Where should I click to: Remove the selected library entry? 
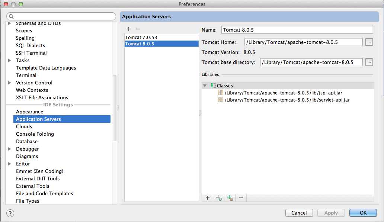(x=241, y=198)
